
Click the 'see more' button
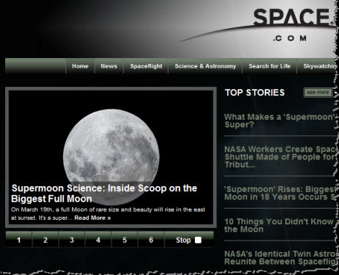click(318, 93)
